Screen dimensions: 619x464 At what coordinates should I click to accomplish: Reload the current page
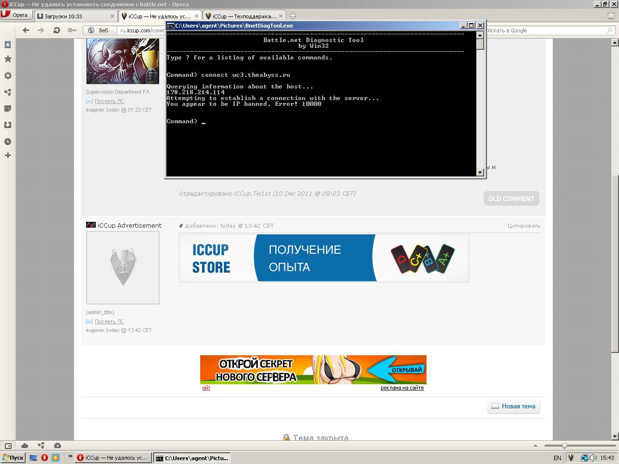[57, 30]
